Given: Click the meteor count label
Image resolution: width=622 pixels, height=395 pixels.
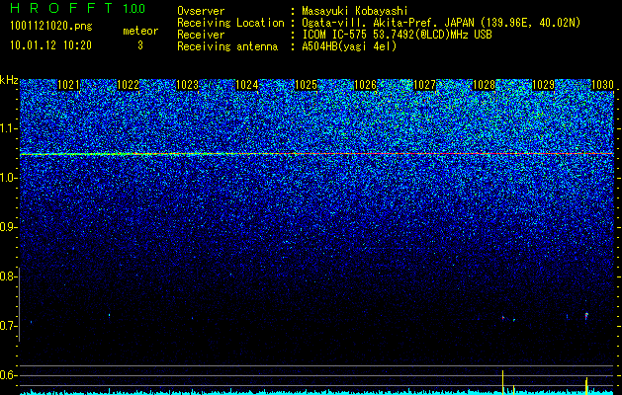Looking at the screenshot, I should click(x=140, y=31).
